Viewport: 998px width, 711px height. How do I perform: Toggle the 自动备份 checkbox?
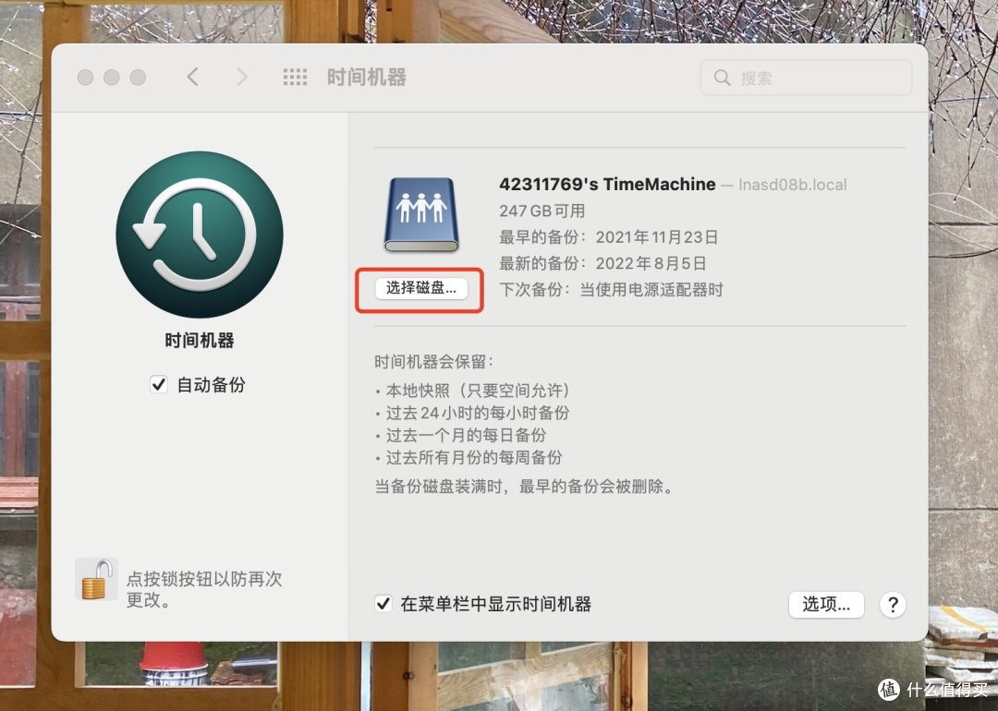[x=159, y=385]
